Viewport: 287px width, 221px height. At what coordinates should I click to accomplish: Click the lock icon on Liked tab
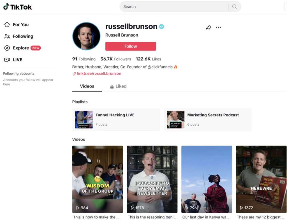(112, 87)
